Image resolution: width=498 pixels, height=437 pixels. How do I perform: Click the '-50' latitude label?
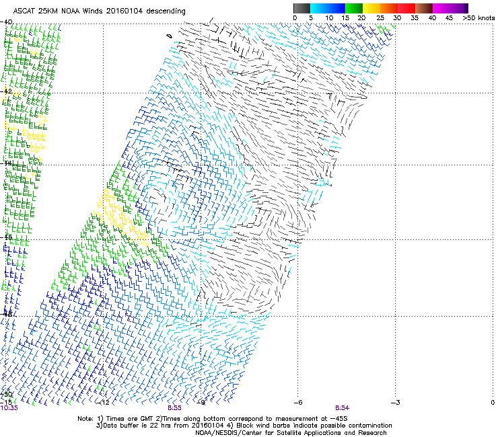click(x=6, y=394)
